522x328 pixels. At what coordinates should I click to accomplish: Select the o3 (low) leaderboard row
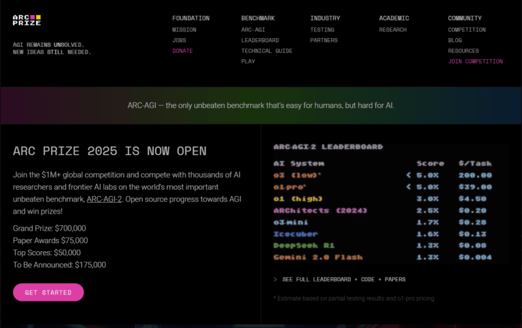(x=383, y=176)
